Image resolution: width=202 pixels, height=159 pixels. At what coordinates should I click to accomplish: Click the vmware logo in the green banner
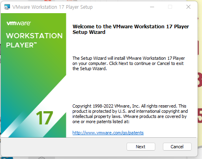click(x=19, y=23)
